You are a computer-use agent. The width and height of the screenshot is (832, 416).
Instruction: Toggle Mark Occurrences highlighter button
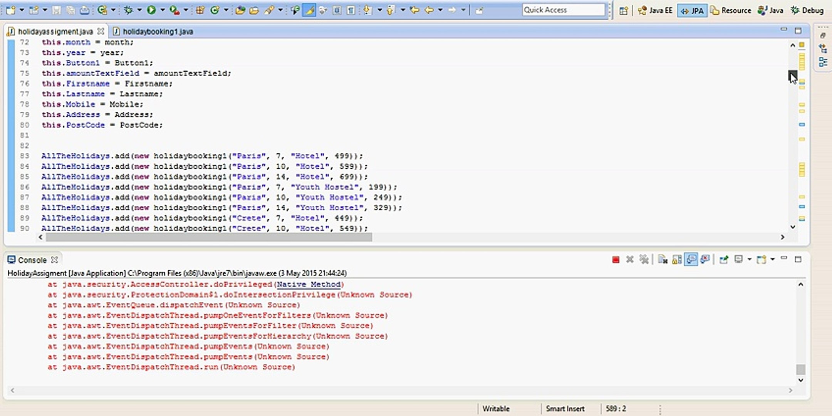[309, 10]
